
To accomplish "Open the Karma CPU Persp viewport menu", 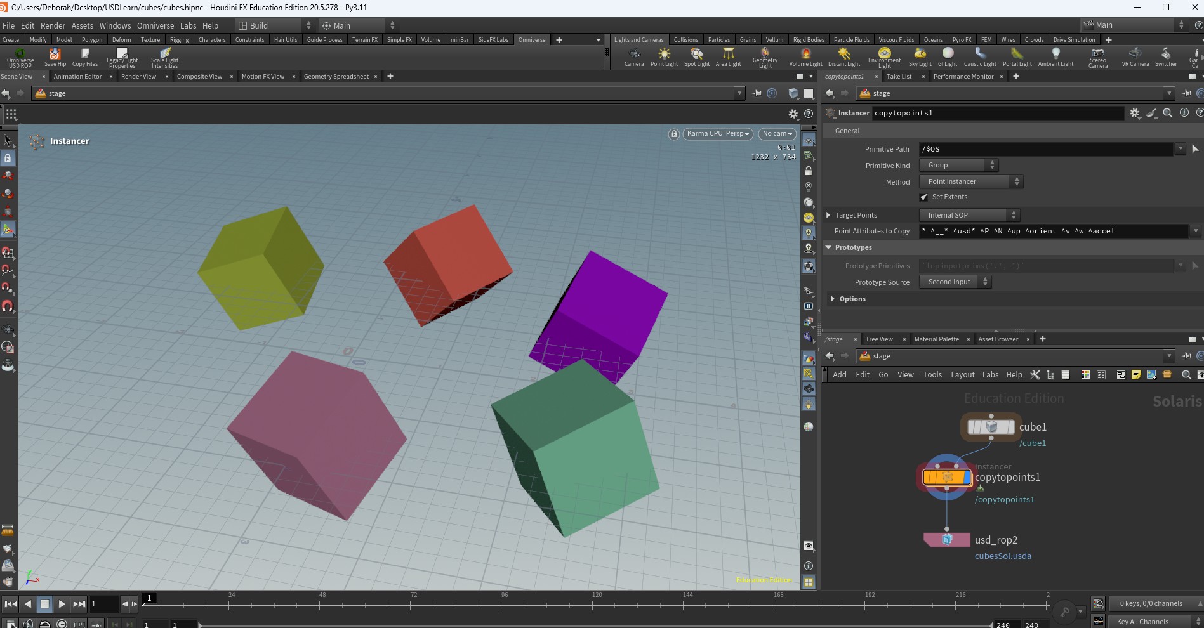I will [x=718, y=134].
